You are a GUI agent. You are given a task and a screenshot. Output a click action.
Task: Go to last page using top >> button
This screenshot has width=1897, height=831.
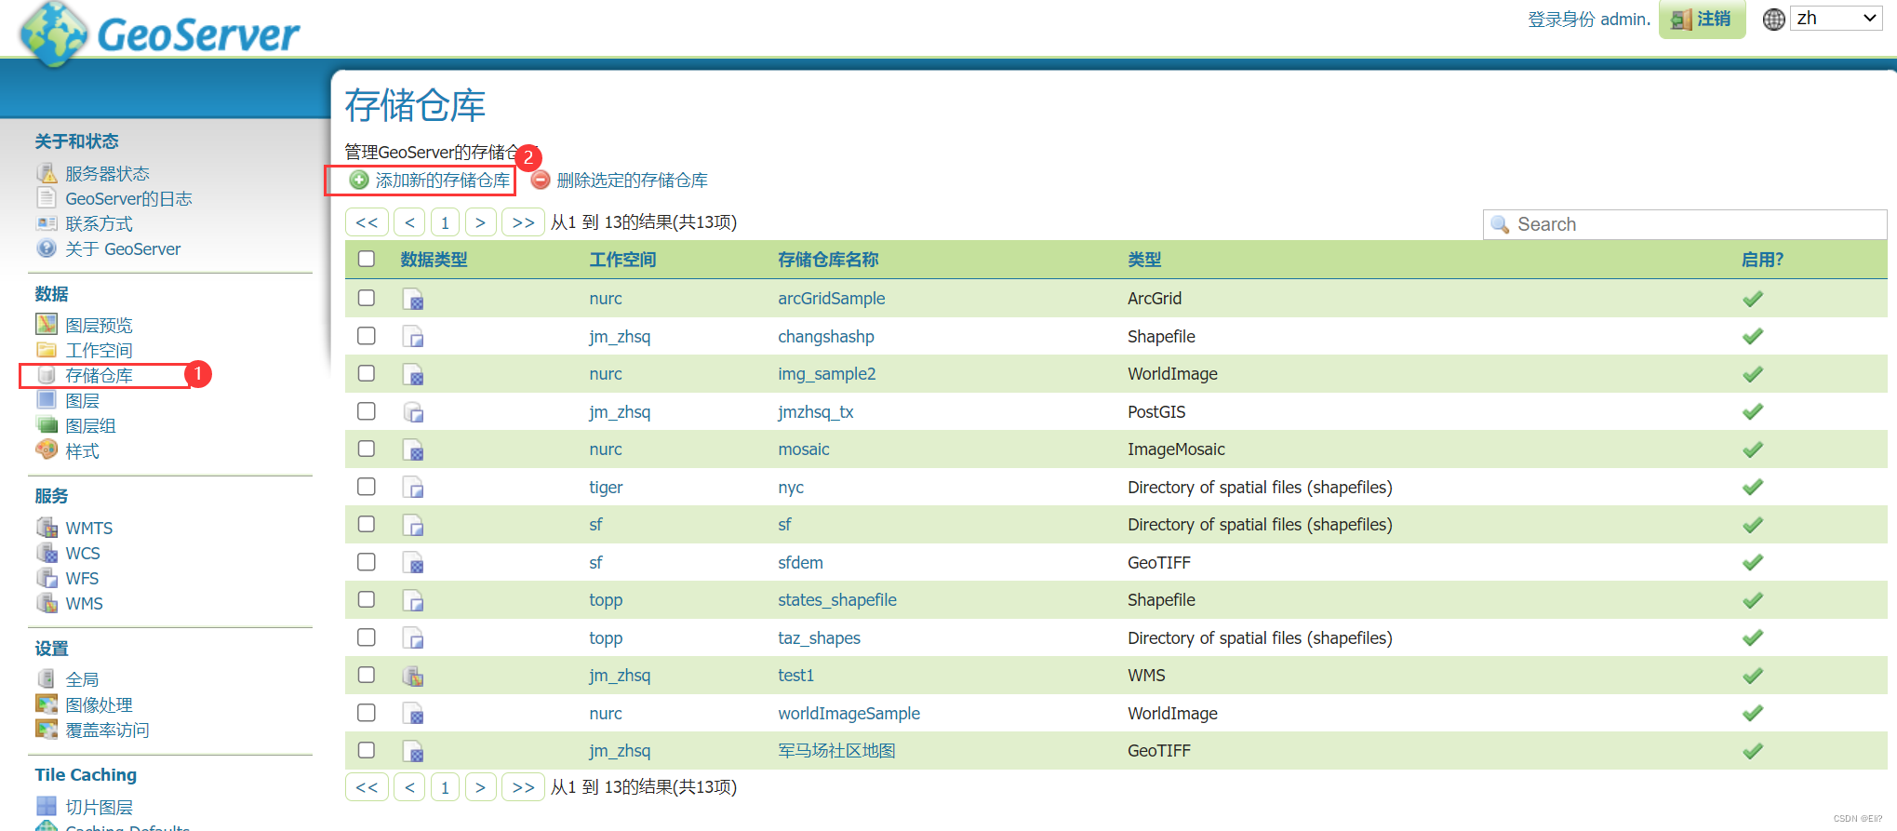click(x=523, y=222)
